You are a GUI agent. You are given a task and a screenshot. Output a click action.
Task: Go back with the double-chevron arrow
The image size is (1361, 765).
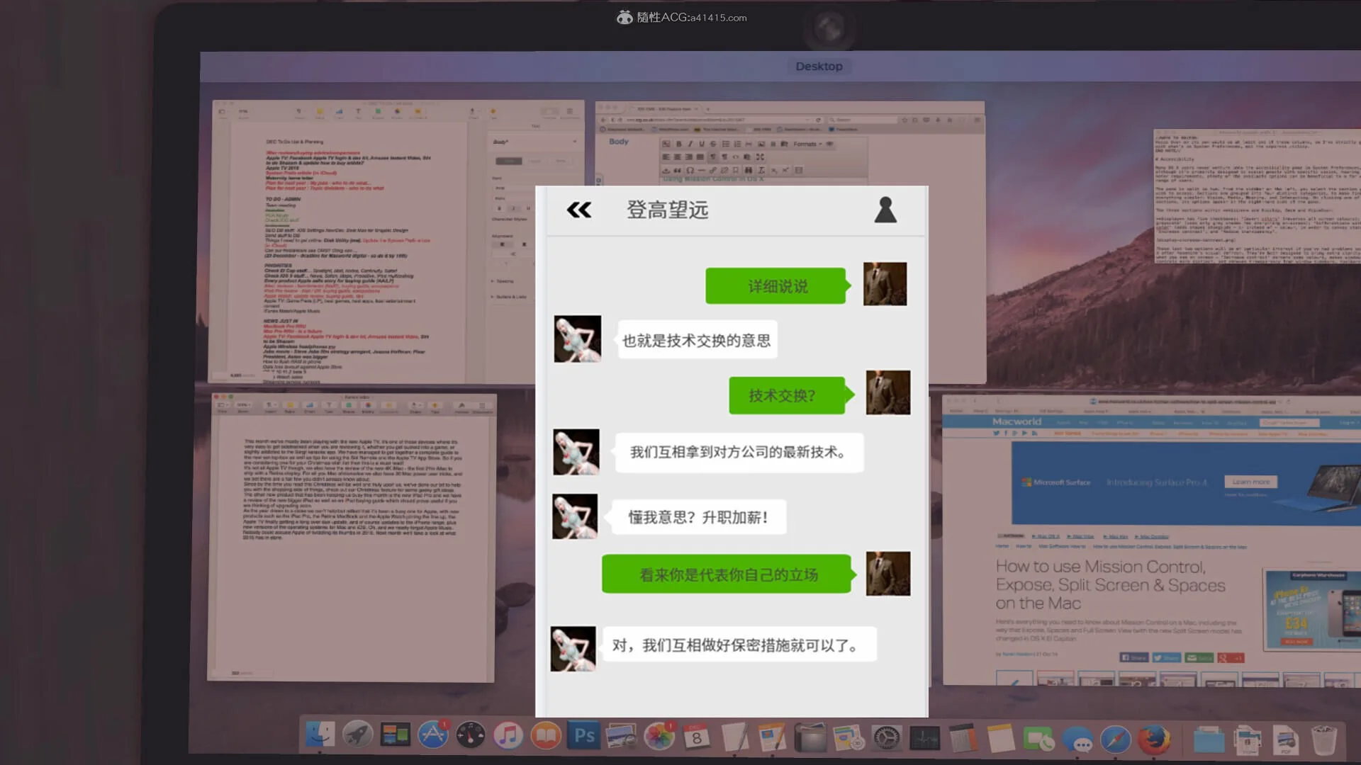579,210
